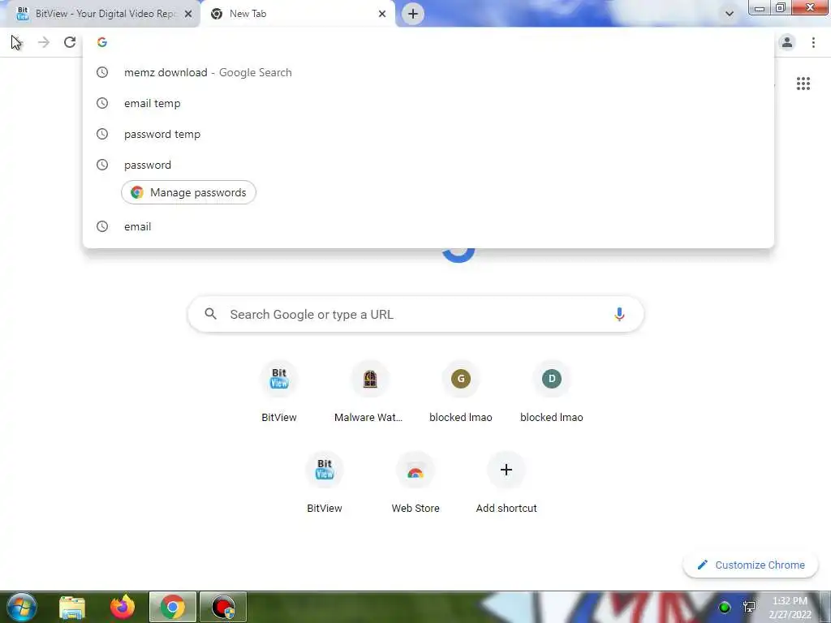Click the Manage passwords chip

click(x=188, y=192)
